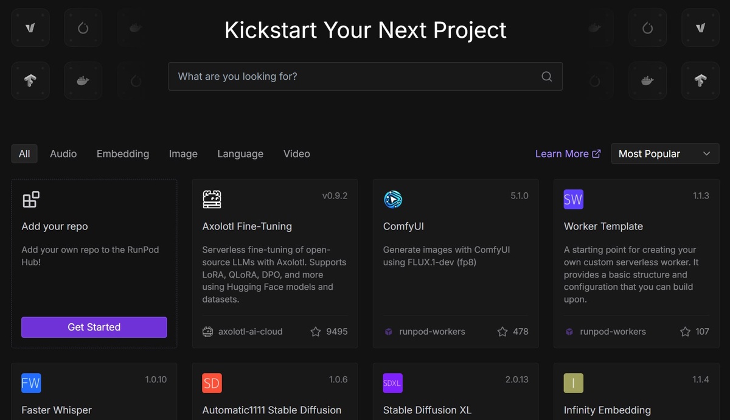This screenshot has height=420, width=730.
Task: Open the Most Popular sort dropdown
Action: click(x=664, y=154)
